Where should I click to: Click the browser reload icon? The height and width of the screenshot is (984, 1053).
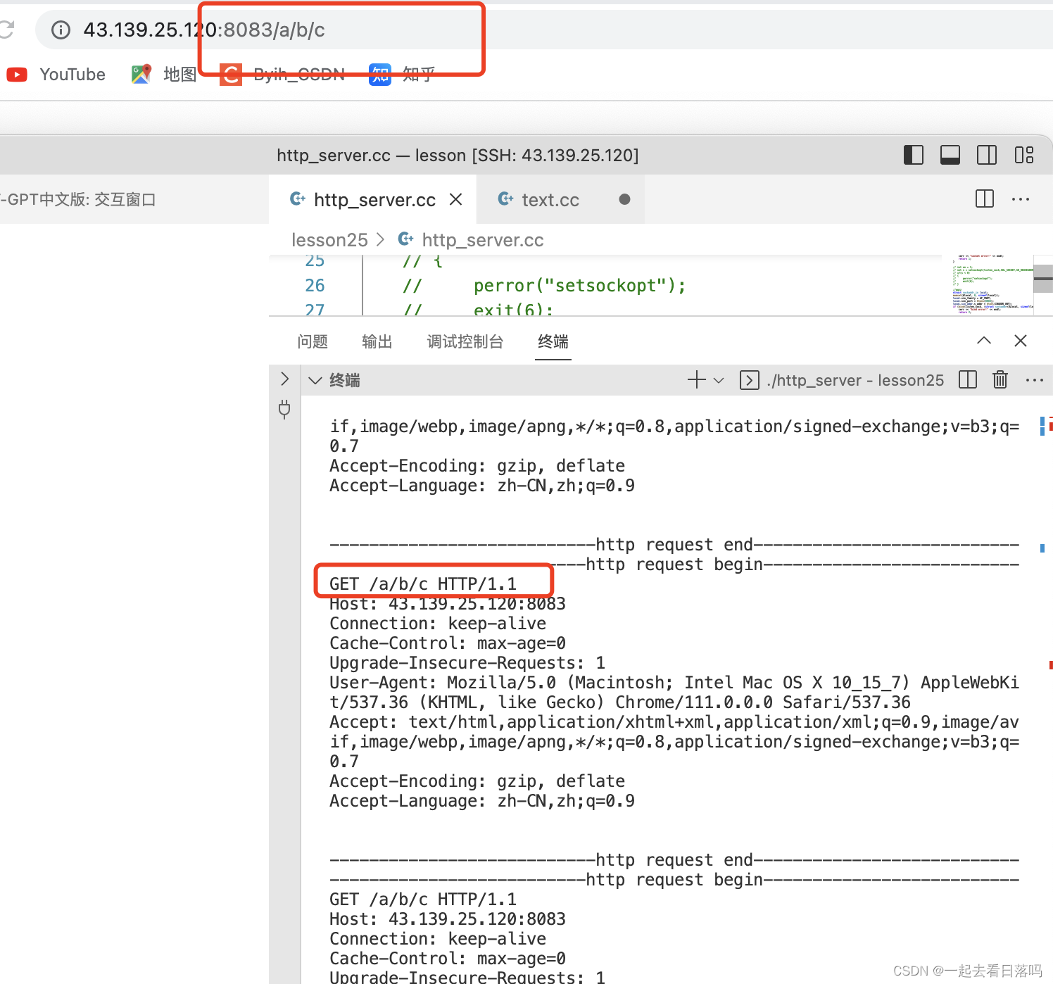coord(6,30)
